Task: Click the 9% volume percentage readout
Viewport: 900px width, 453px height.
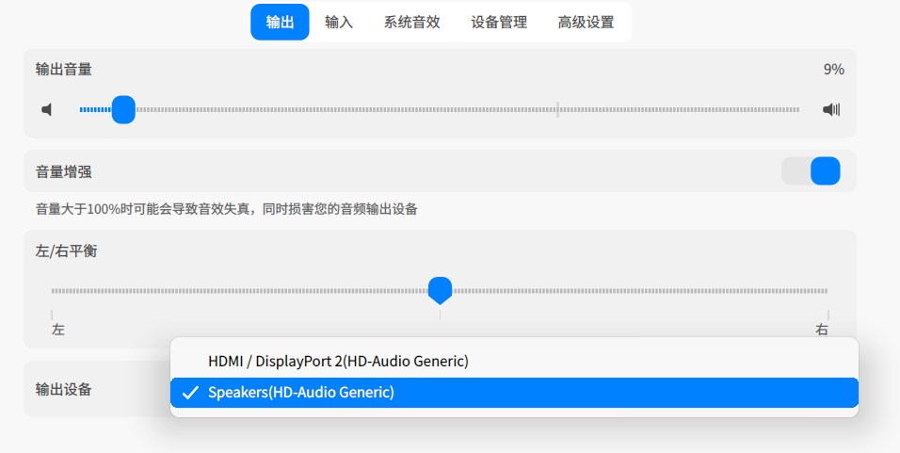Action: pos(833,70)
